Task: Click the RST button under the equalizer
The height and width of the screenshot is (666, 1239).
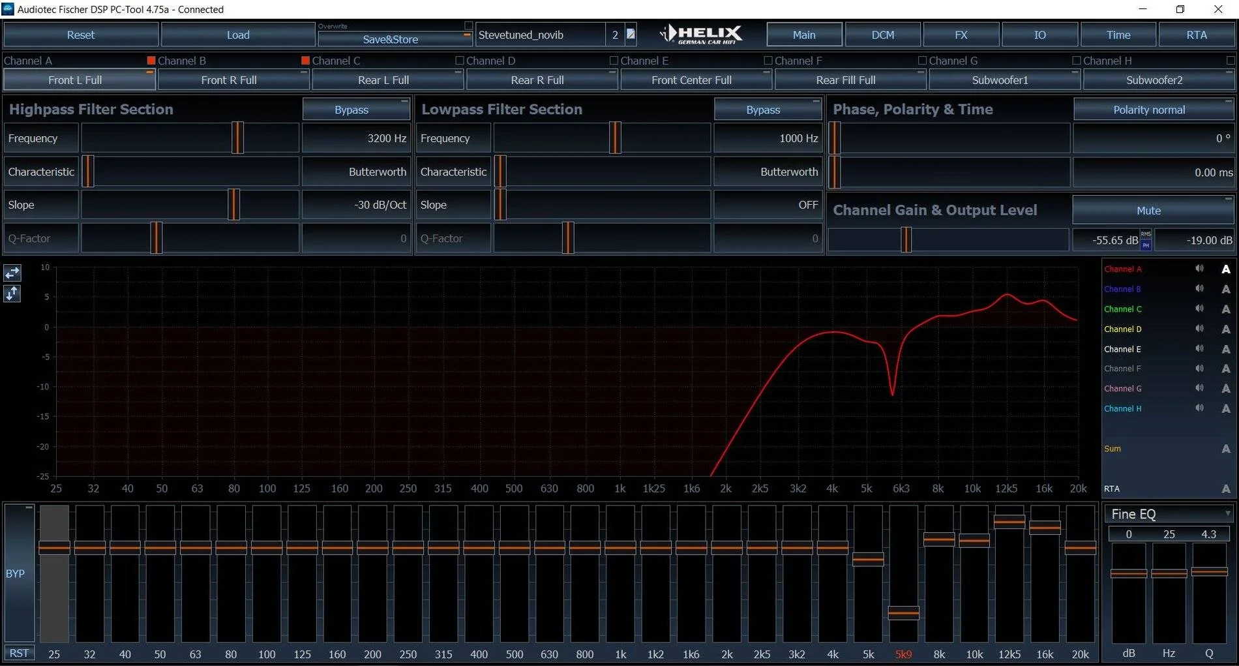Action: click(19, 652)
